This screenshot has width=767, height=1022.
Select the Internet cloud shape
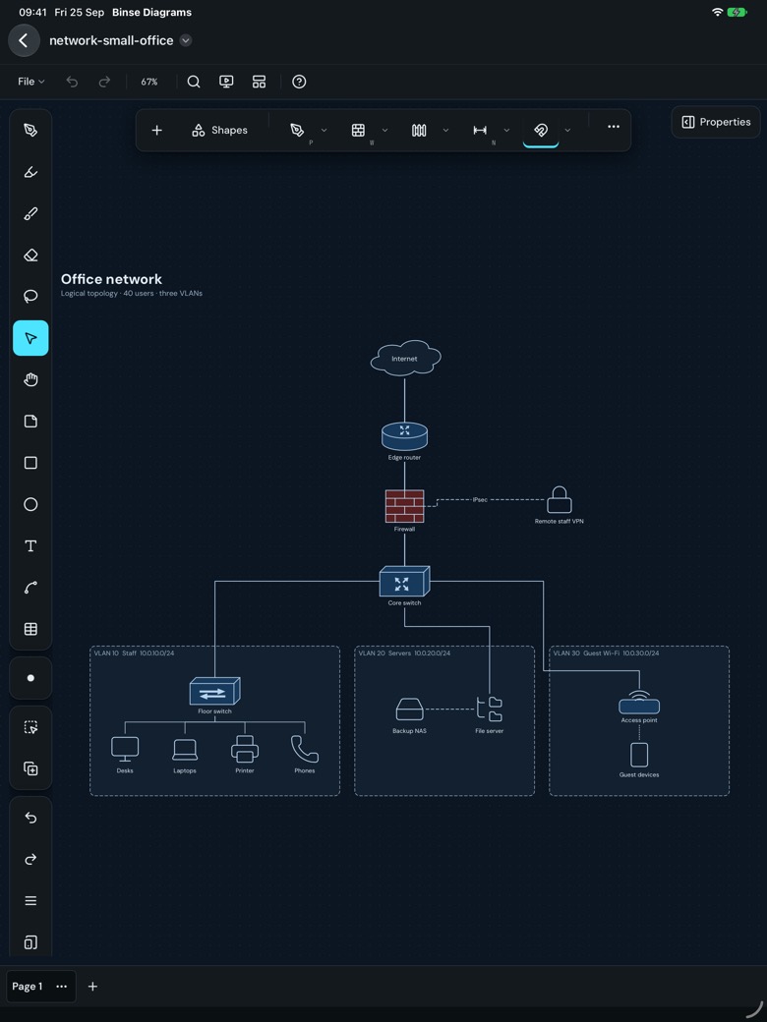pyautogui.click(x=405, y=358)
